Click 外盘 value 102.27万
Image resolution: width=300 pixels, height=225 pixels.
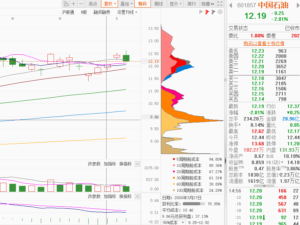[254, 150]
